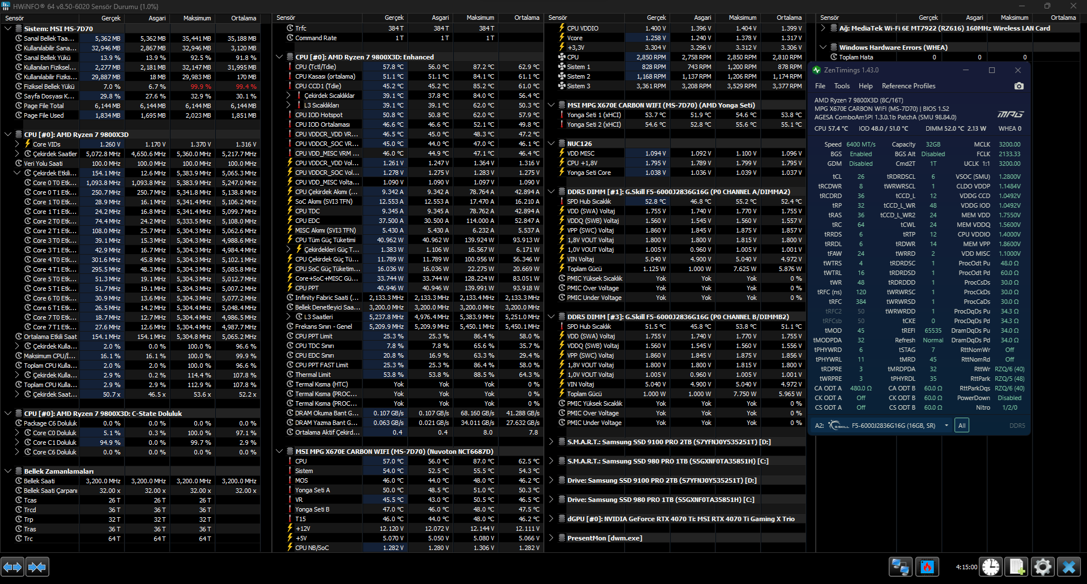Collapse the DDR5 DIMM [#1] group

click(x=551, y=192)
